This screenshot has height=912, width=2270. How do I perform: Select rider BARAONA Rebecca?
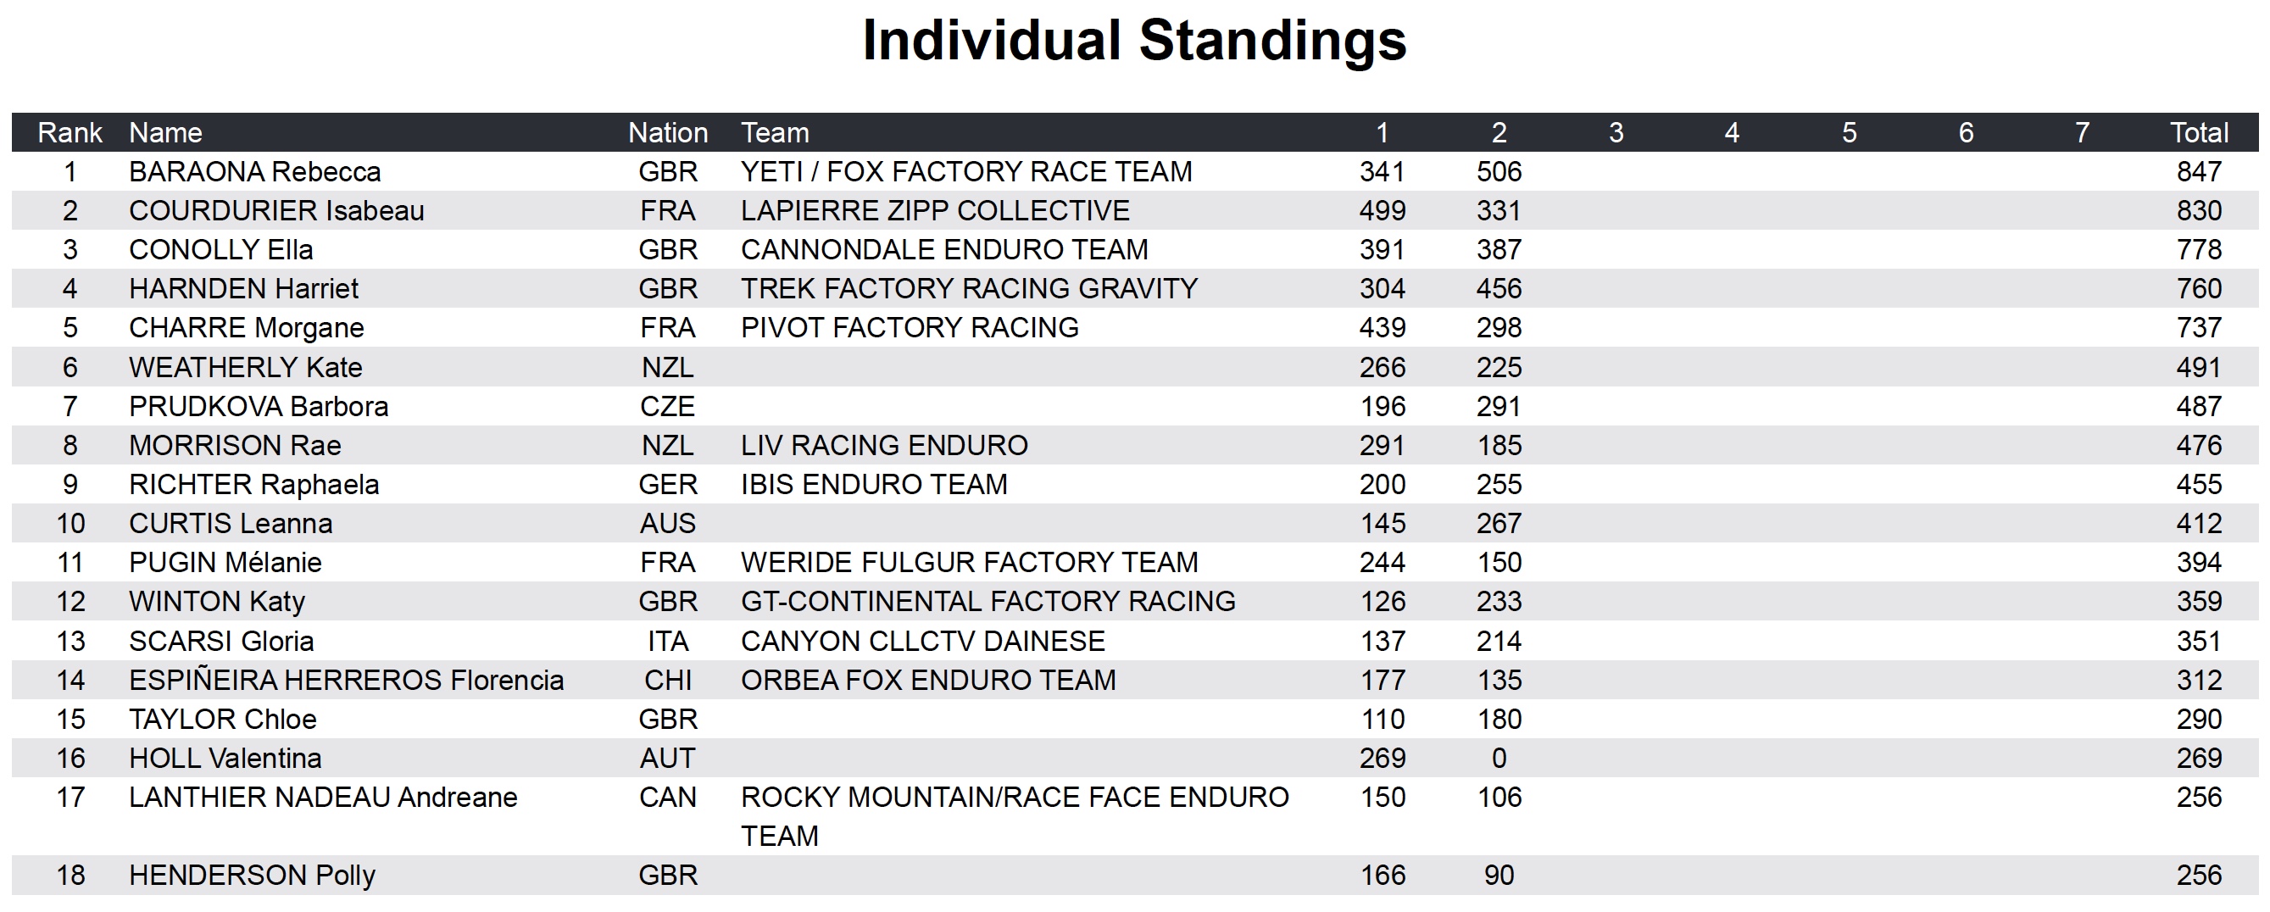click(x=254, y=171)
